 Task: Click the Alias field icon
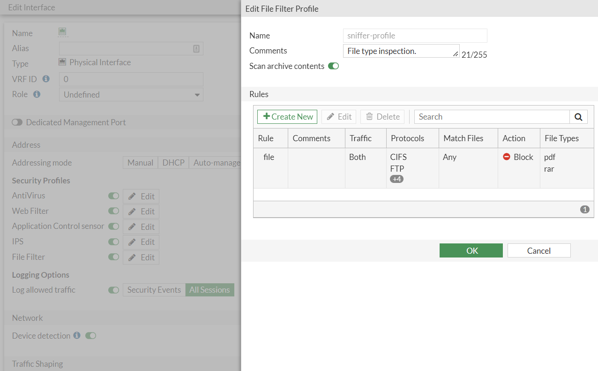click(196, 48)
